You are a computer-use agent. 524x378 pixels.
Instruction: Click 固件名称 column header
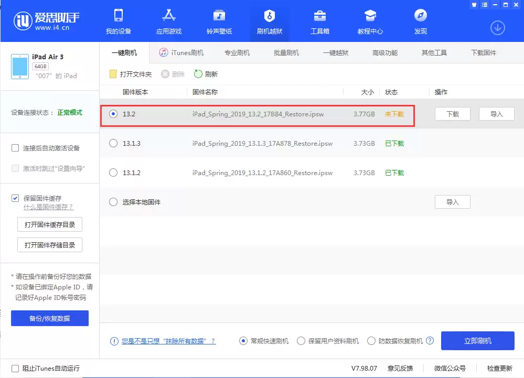(x=205, y=92)
